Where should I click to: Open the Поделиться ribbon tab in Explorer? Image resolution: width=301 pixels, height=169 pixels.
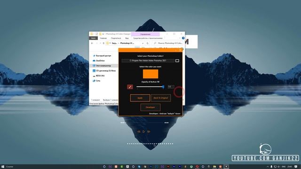(116, 38)
